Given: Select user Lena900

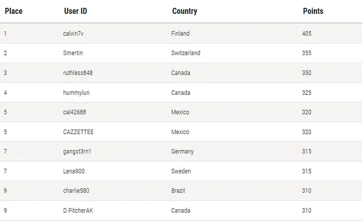Looking at the screenshot, I should pyautogui.click(x=74, y=171).
